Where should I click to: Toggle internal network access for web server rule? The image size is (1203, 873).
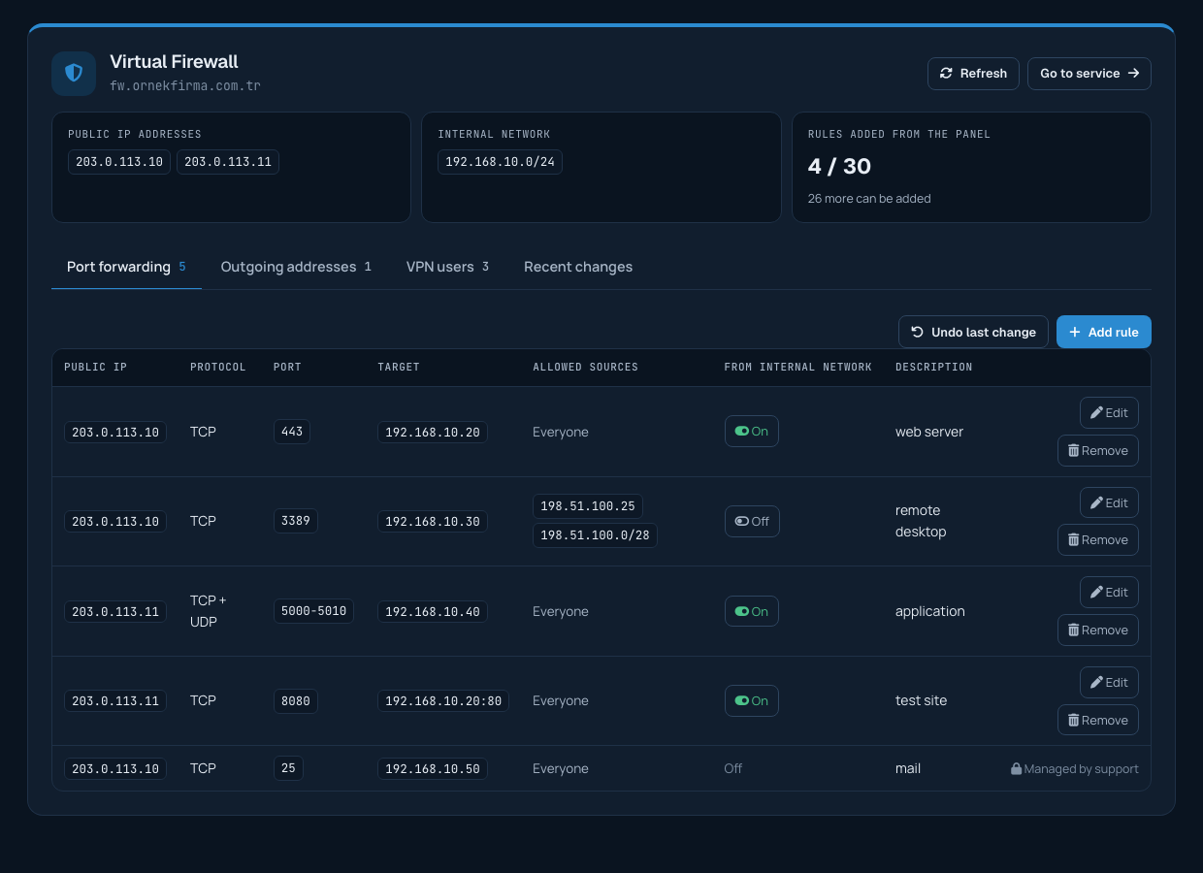click(x=752, y=432)
